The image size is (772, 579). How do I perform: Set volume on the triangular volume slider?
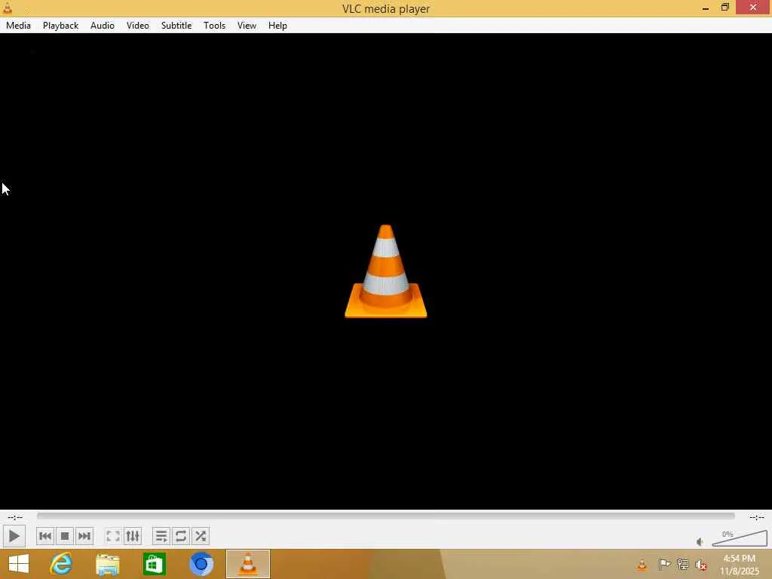(x=740, y=538)
